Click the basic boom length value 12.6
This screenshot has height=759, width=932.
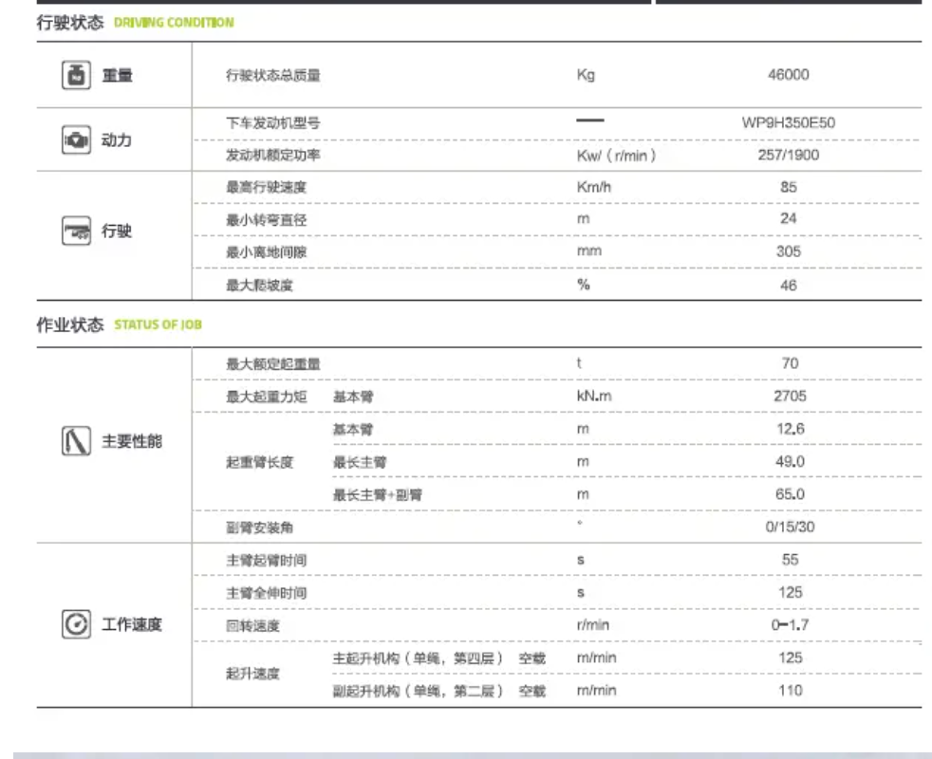click(x=790, y=429)
